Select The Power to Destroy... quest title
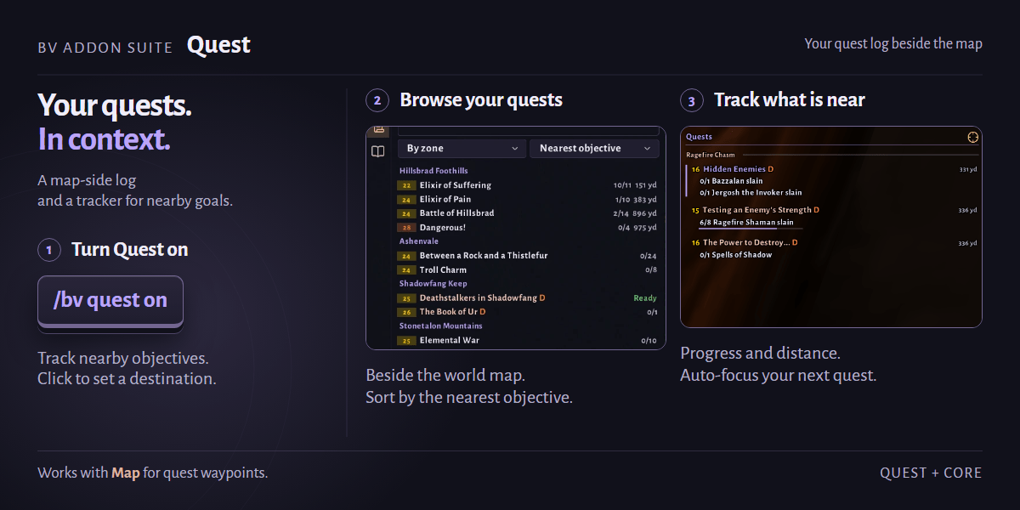This screenshot has height=510, width=1020. click(745, 242)
